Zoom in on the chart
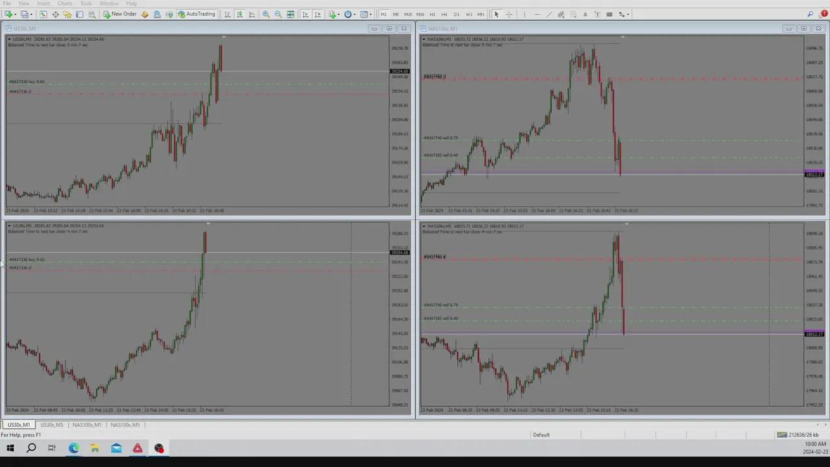The image size is (830, 467). click(266, 14)
